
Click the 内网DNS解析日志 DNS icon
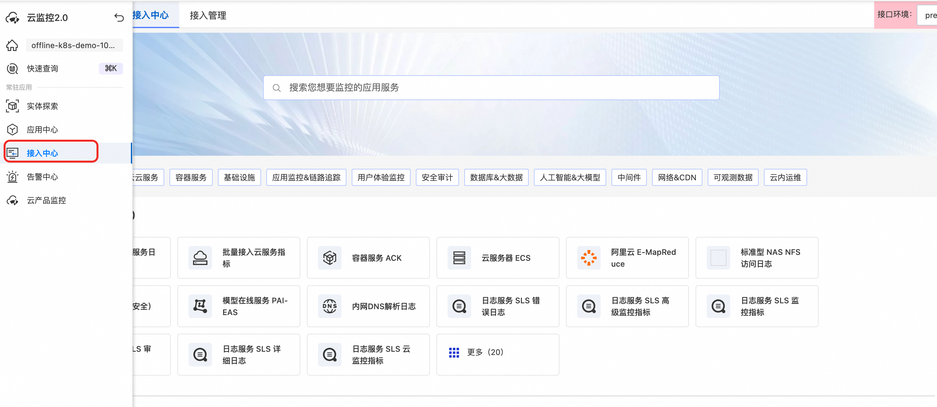click(329, 306)
